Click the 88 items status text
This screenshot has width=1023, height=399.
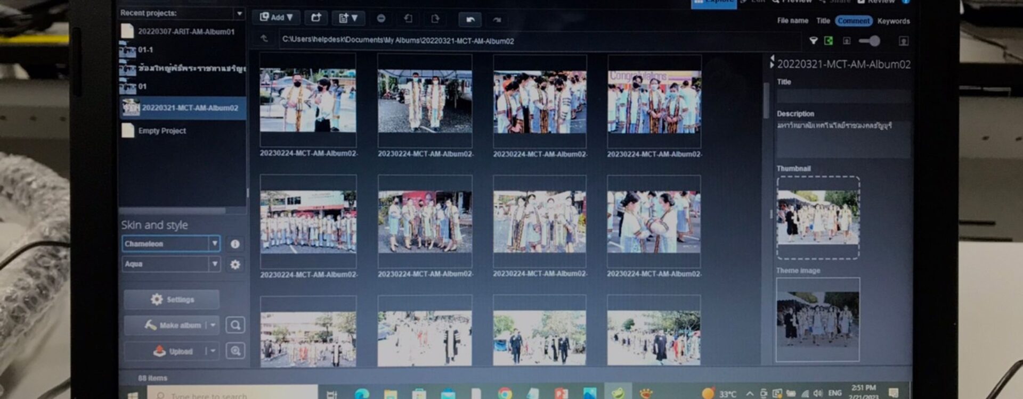pos(152,378)
